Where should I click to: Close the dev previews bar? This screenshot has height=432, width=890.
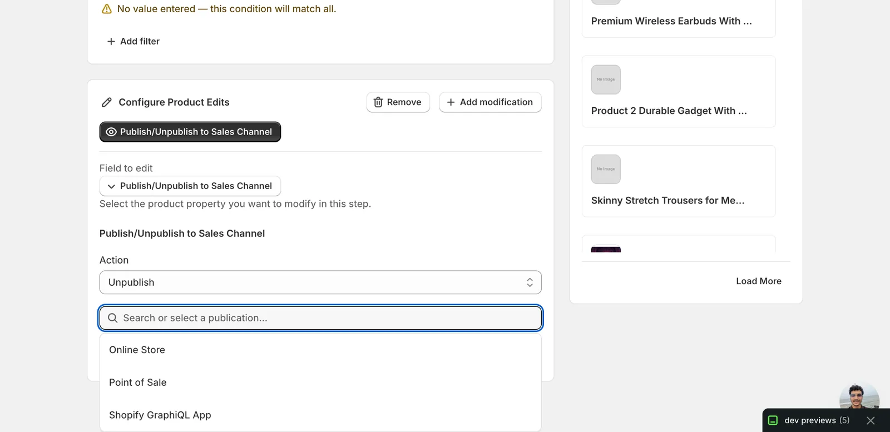pyautogui.click(x=871, y=420)
